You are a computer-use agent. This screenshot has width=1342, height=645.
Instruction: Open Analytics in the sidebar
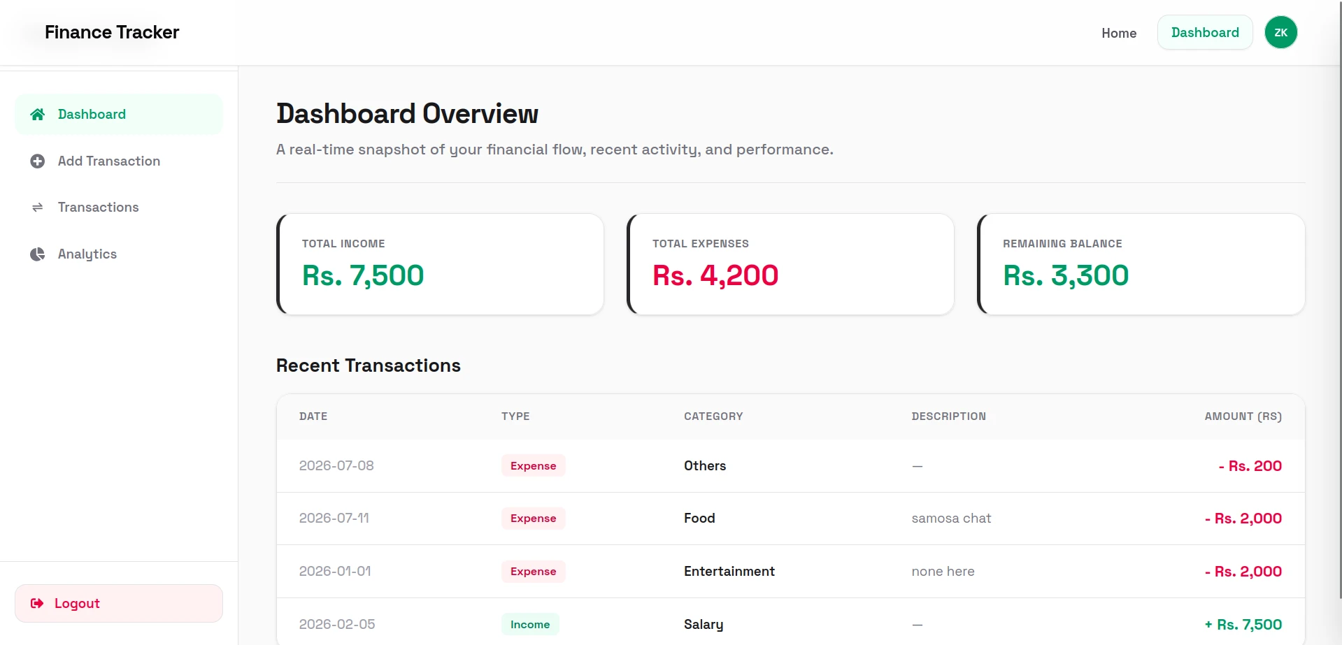119,254
